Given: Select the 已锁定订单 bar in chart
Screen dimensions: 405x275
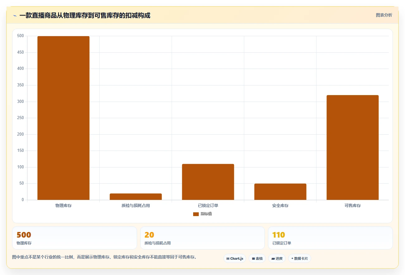Looking at the screenshot, I should (208, 182).
